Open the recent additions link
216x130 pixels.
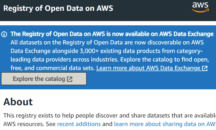[79, 124]
